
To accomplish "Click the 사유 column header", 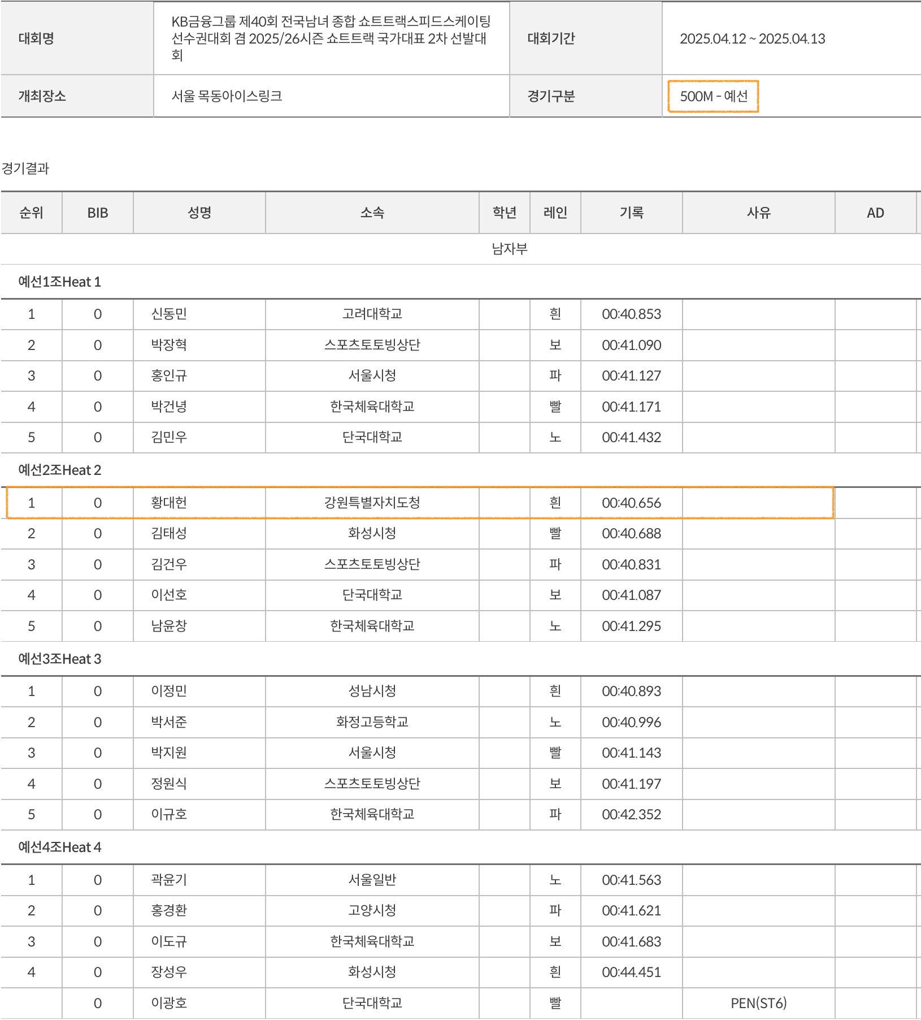I will click(758, 213).
